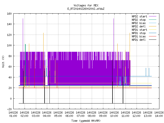Click the black NPD1 defl legend line
This screenshot has height=123, width=164.
coord(152,40)
